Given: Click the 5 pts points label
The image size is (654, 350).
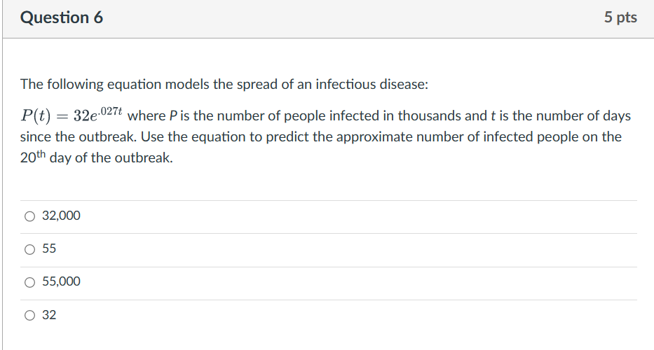Looking at the screenshot, I should (620, 17).
